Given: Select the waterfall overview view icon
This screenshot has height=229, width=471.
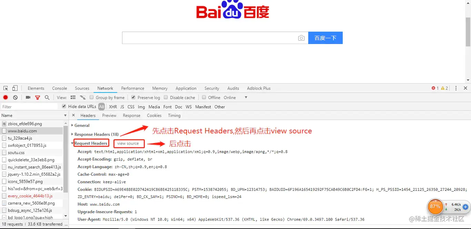Looking at the screenshot, I should coord(83,98).
